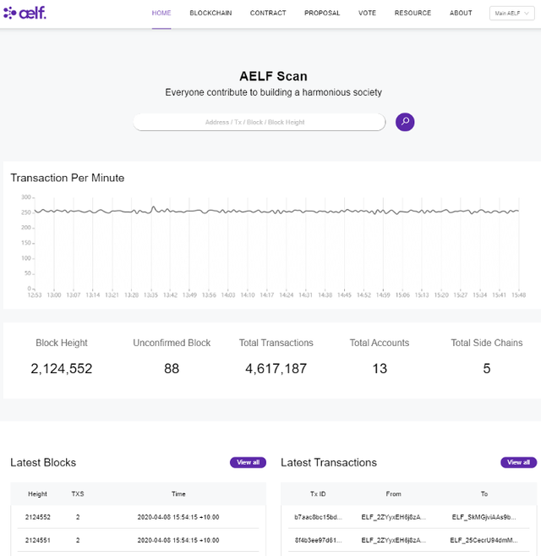The width and height of the screenshot is (541, 556).
Task: Click Total Transactions value 4,617,187
Action: pos(276,369)
